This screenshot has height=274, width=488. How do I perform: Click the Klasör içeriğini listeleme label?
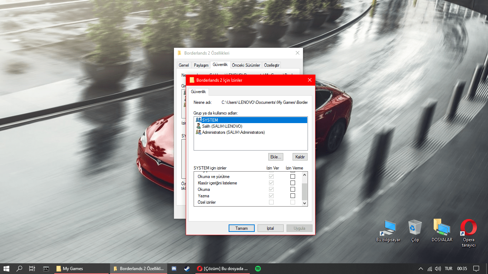217,183
